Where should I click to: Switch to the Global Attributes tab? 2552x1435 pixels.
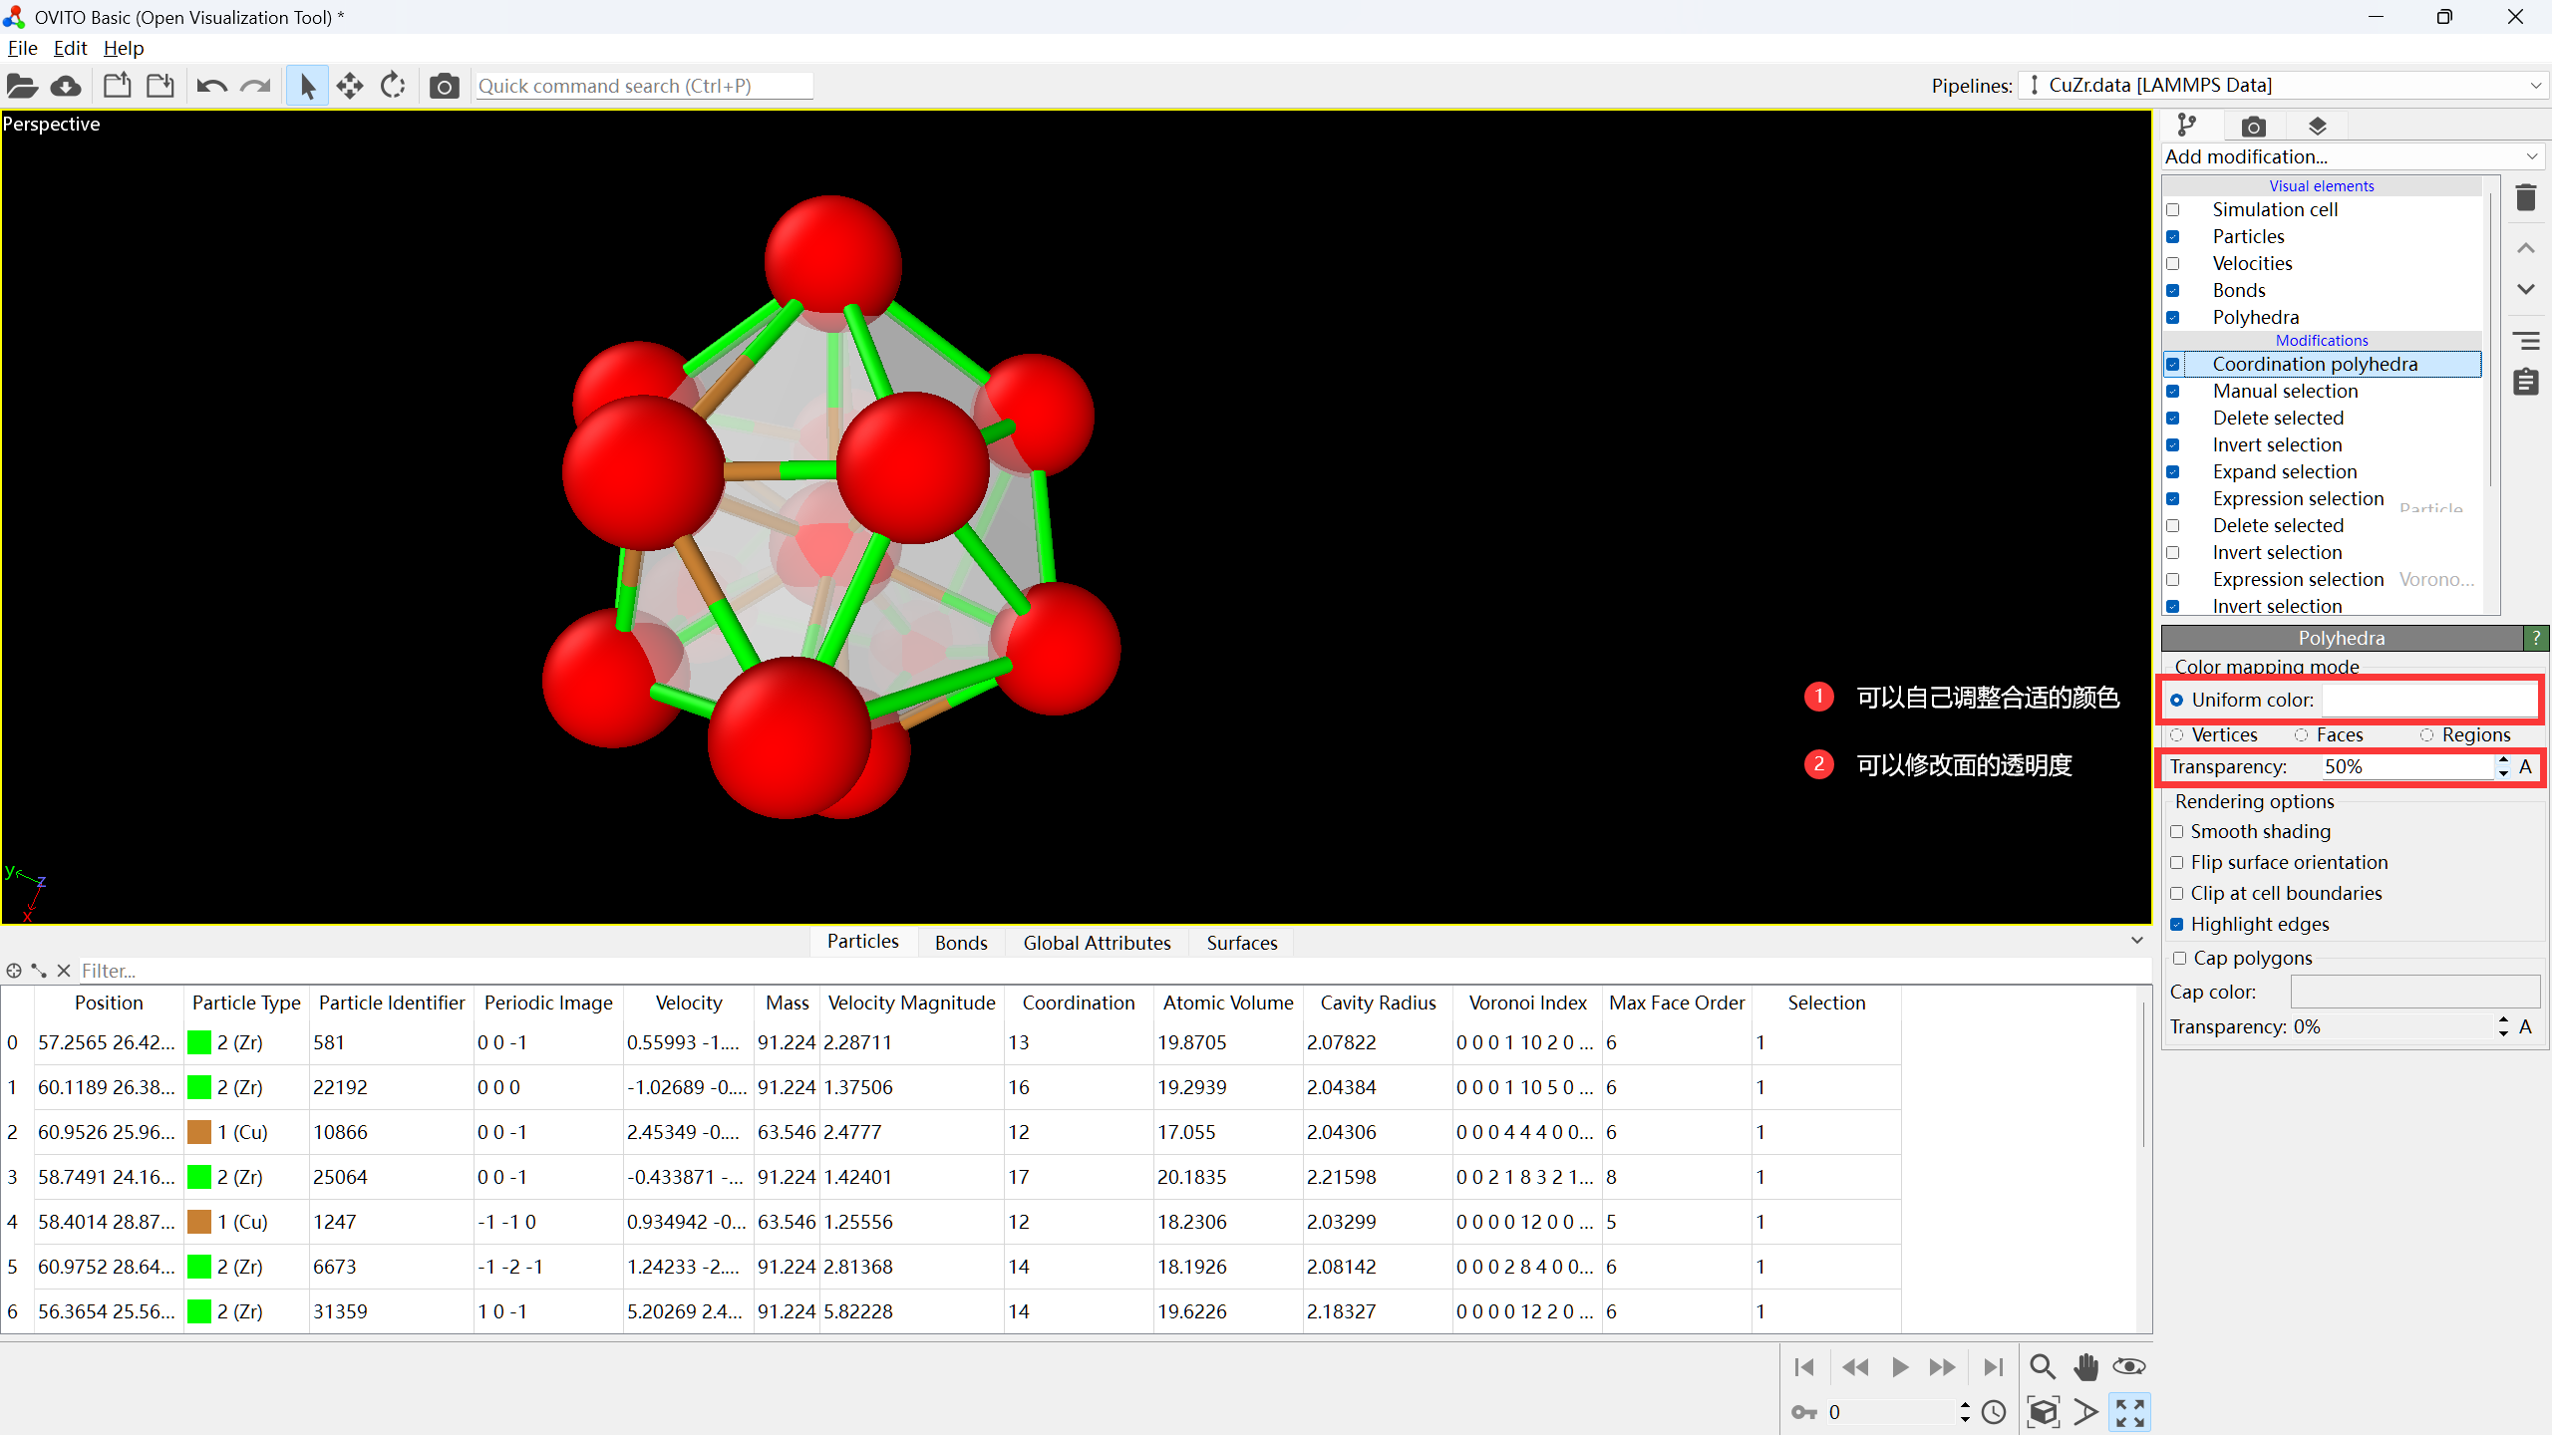(1097, 943)
